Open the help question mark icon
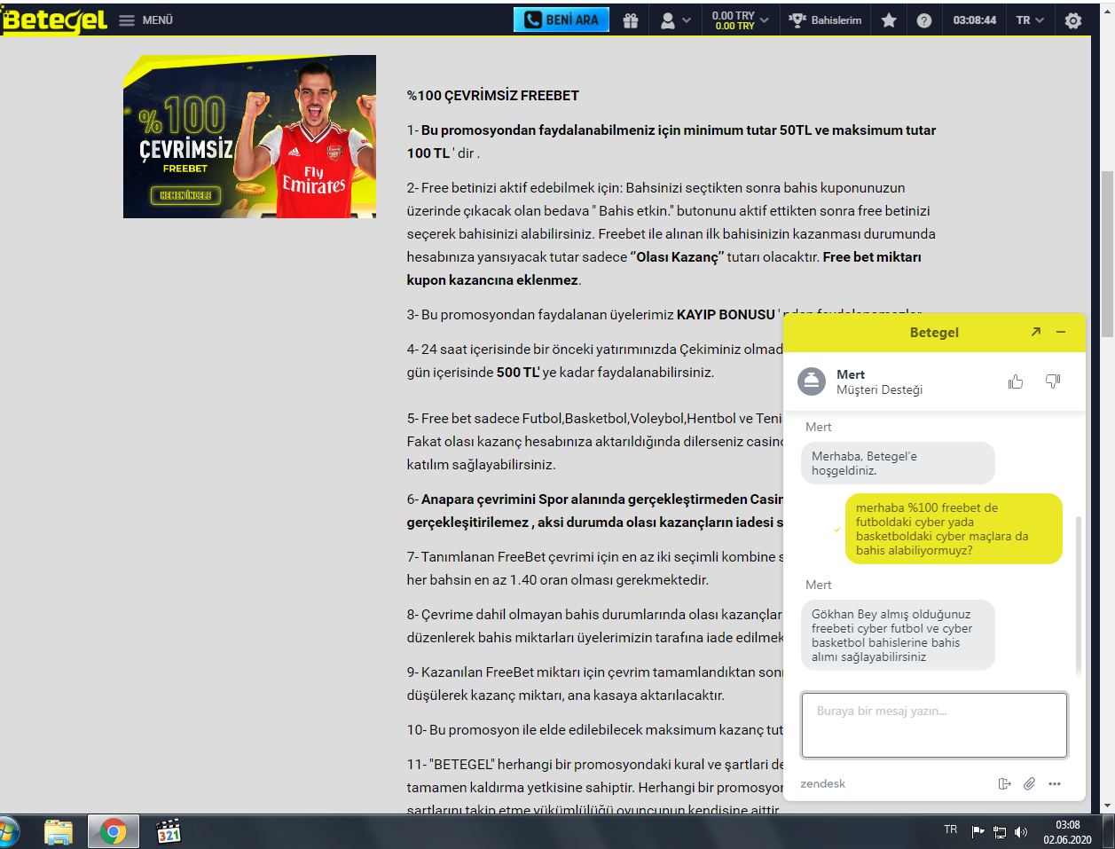 924,20
